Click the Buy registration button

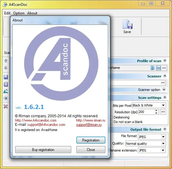(x=43, y=150)
